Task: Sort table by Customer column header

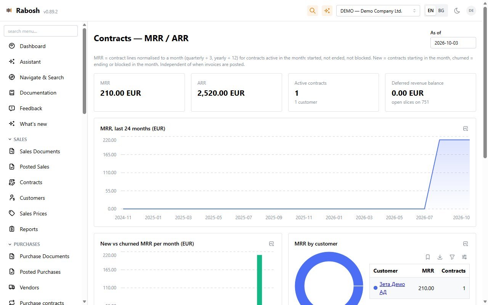Action: tap(385, 271)
